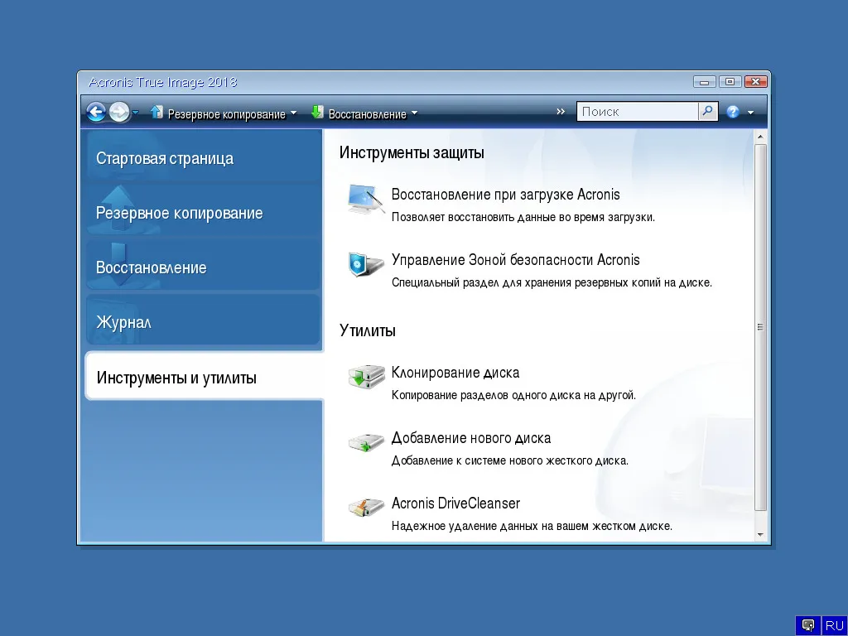
Task: Open Добавление нового диска link
Action: pos(471,438)
